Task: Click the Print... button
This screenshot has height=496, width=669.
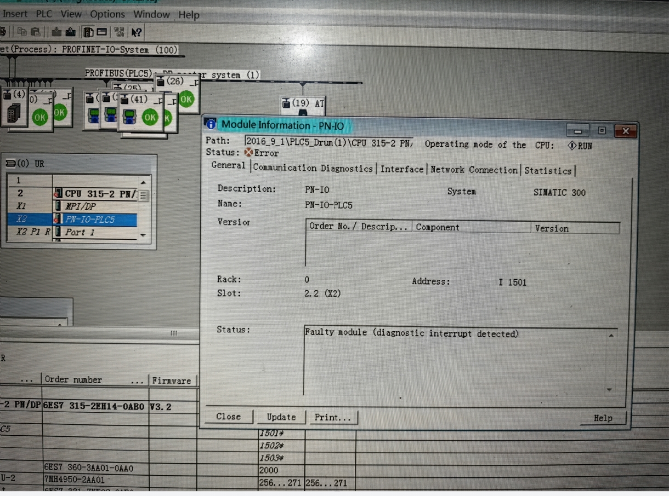Action: coord(332,418)
